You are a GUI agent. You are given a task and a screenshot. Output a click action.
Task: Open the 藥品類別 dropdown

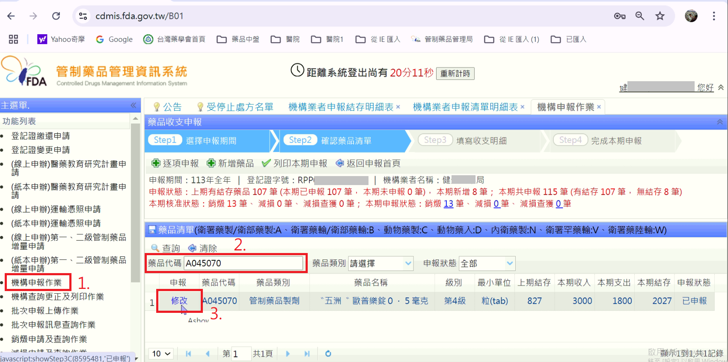[x=408, y=263]
